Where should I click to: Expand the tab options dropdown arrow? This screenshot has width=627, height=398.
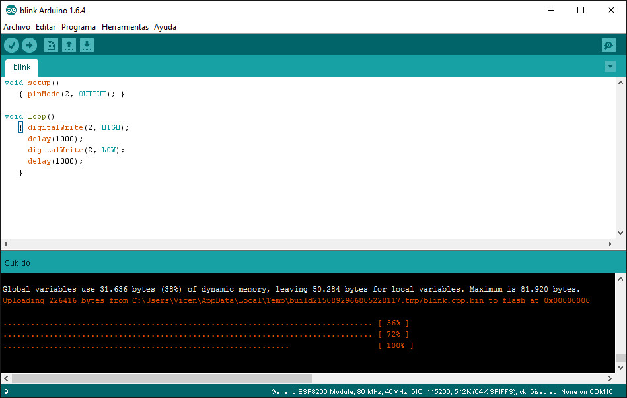tap(610, 67)
